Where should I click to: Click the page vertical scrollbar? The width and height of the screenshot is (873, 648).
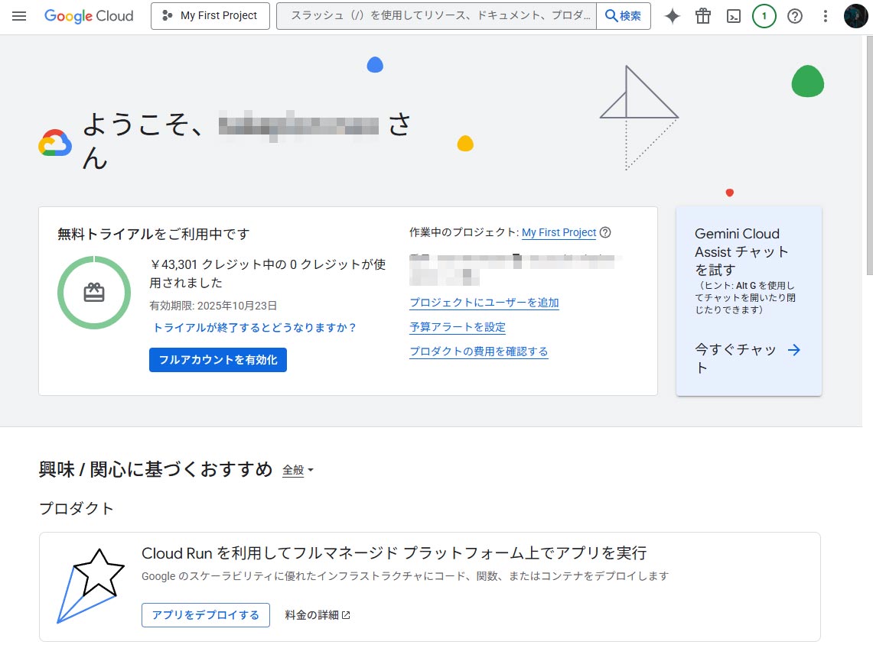[x=868, y=156]
